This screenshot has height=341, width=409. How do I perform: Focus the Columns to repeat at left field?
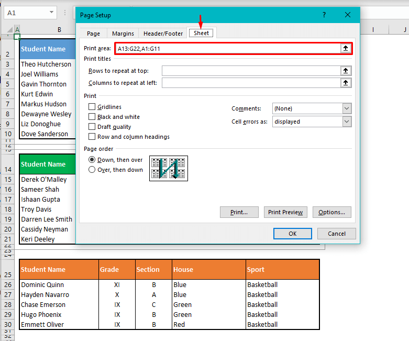[251, 83]
